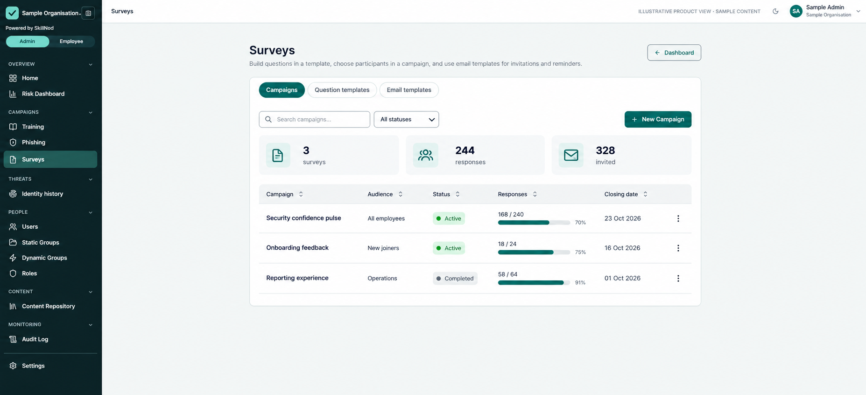Open actions menu for Onboarding feedback
The height and width of the screenshot is (395, 866).
click(x=678, y=248)
